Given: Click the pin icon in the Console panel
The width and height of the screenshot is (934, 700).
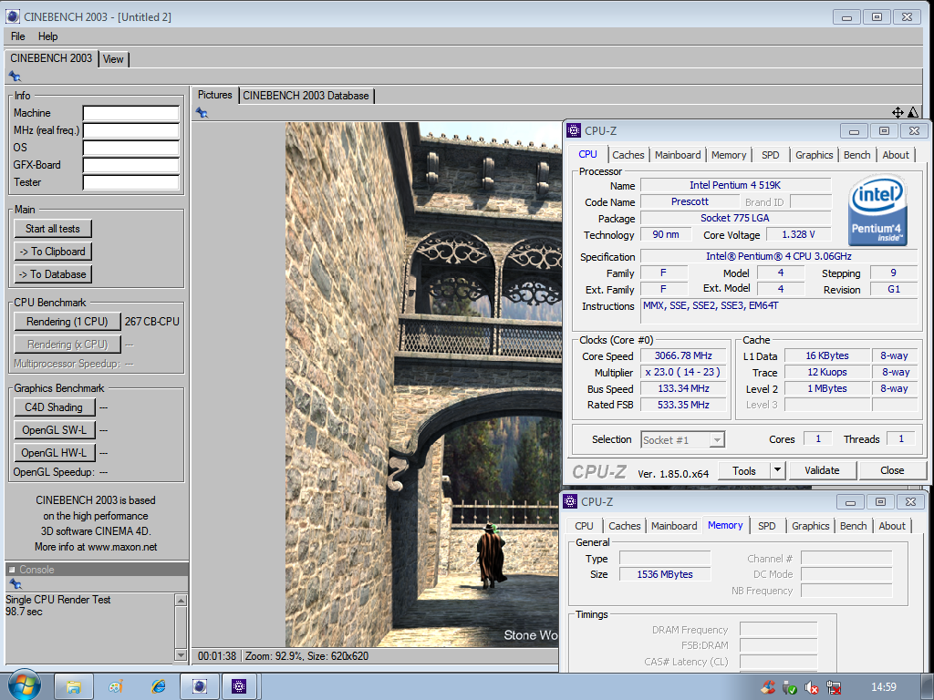Looking at the screenshot, I should (16, 584).
